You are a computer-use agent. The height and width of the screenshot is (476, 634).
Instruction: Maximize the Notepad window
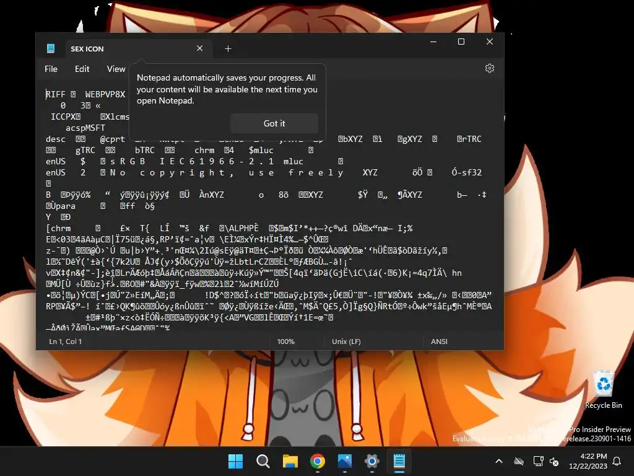pos(461,42)
